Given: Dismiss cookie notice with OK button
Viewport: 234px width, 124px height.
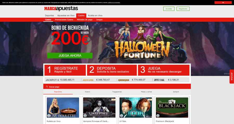Looking at the screenshot, I should (223, 3).
